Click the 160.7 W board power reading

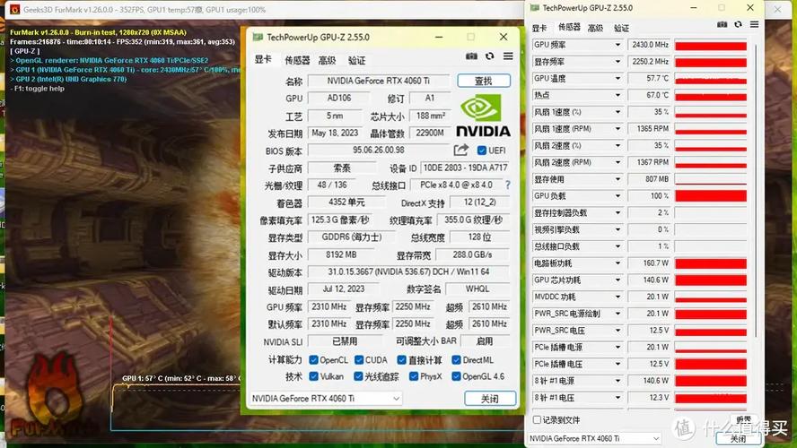[650, 263]
